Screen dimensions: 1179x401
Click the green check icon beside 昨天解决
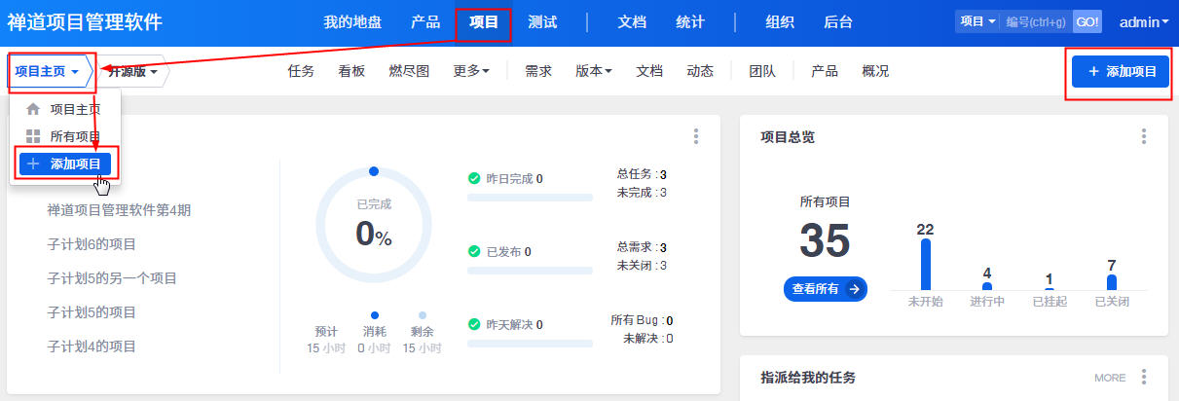click(x=474, y=324)
